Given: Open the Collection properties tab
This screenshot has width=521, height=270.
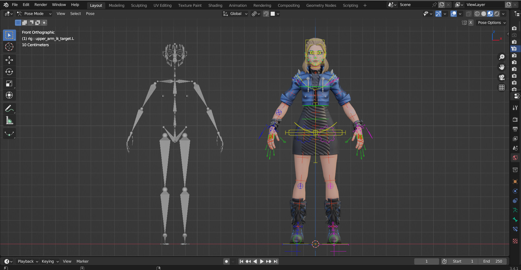Looking at the screenshot, I should pyautogui.click(x=515, y=170).
